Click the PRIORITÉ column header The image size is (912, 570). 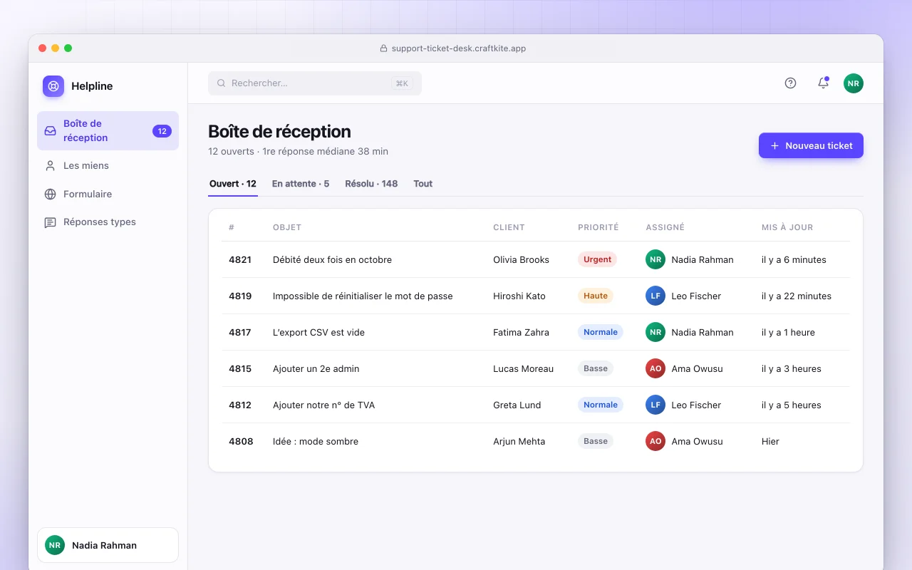(598, 227)
